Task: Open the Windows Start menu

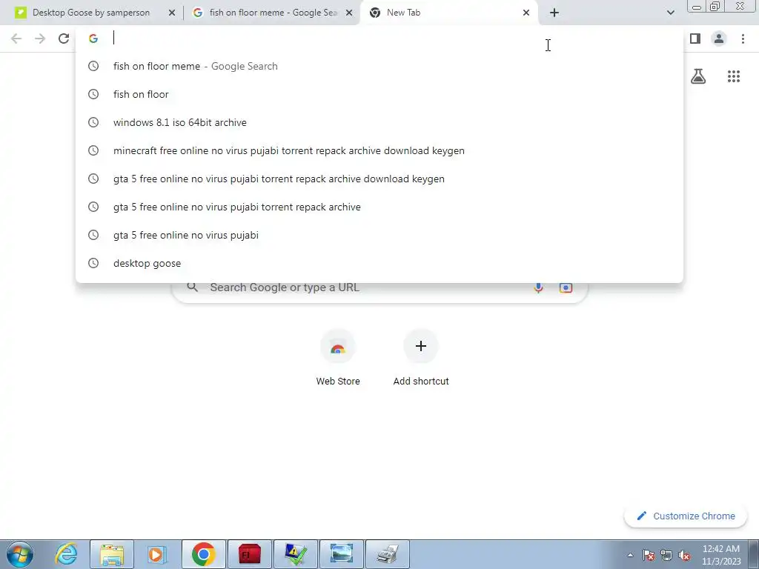Action: 19,554
